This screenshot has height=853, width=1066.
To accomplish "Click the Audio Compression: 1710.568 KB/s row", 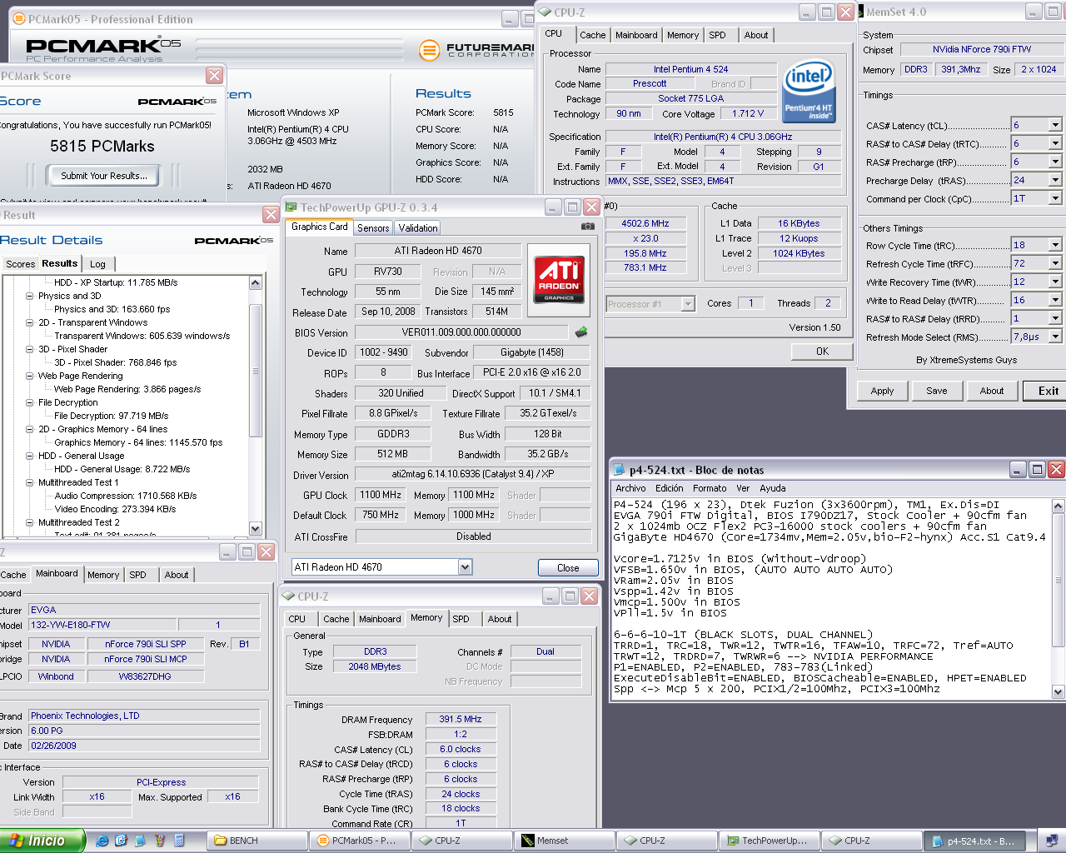I will pos(126,496).
